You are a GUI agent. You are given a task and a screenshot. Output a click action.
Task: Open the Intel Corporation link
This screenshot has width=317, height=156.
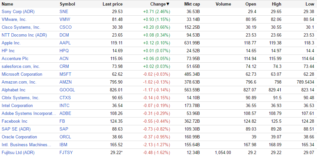coord(17,105)
